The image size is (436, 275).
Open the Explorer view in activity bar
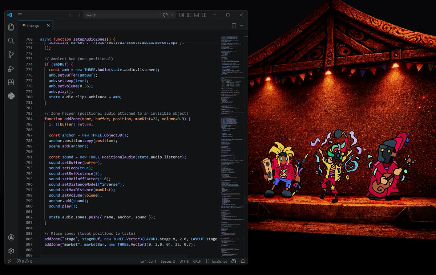pyautogui.click(x=11, y=27)
